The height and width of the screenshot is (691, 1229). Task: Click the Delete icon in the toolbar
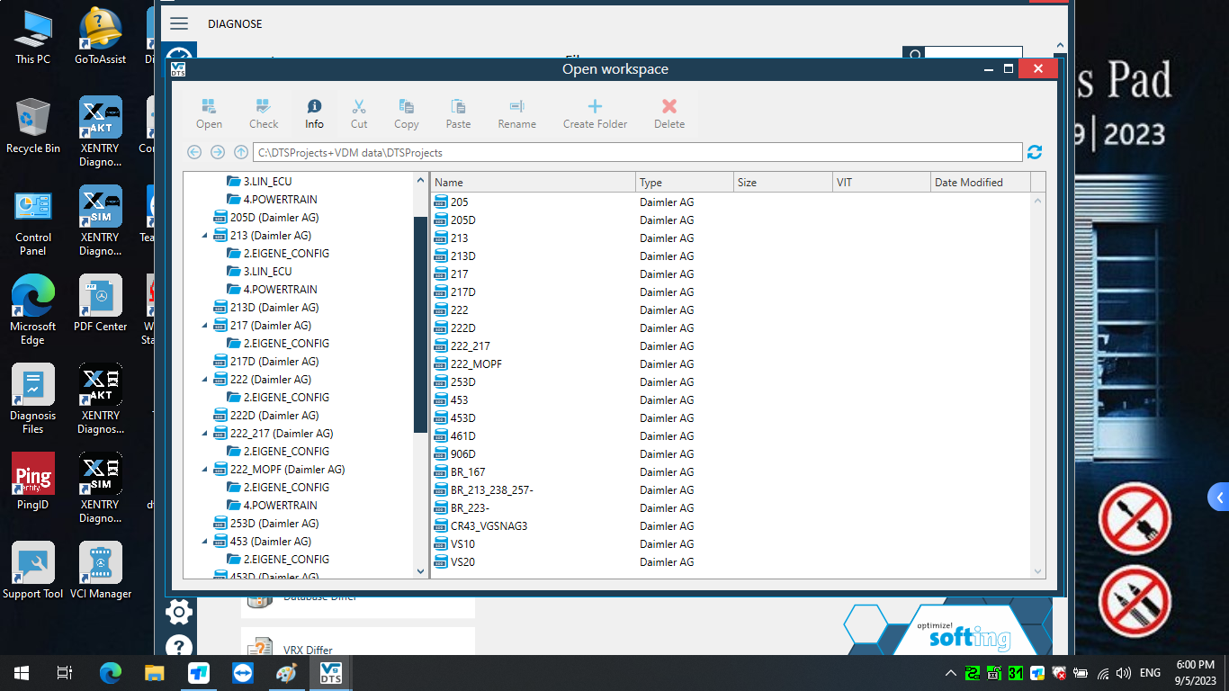click(x=668, y=112)
